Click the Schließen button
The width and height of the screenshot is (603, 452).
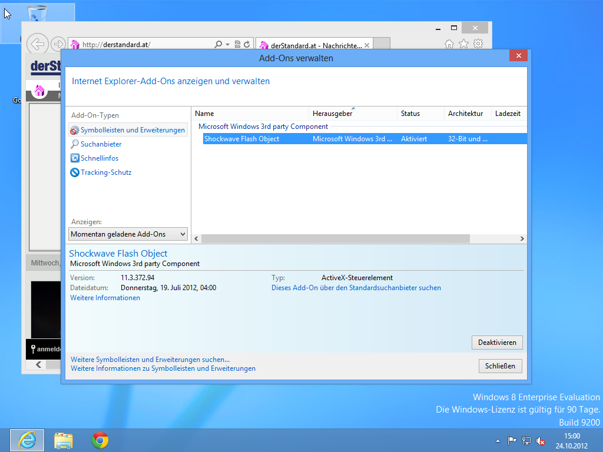pos(500,366)
